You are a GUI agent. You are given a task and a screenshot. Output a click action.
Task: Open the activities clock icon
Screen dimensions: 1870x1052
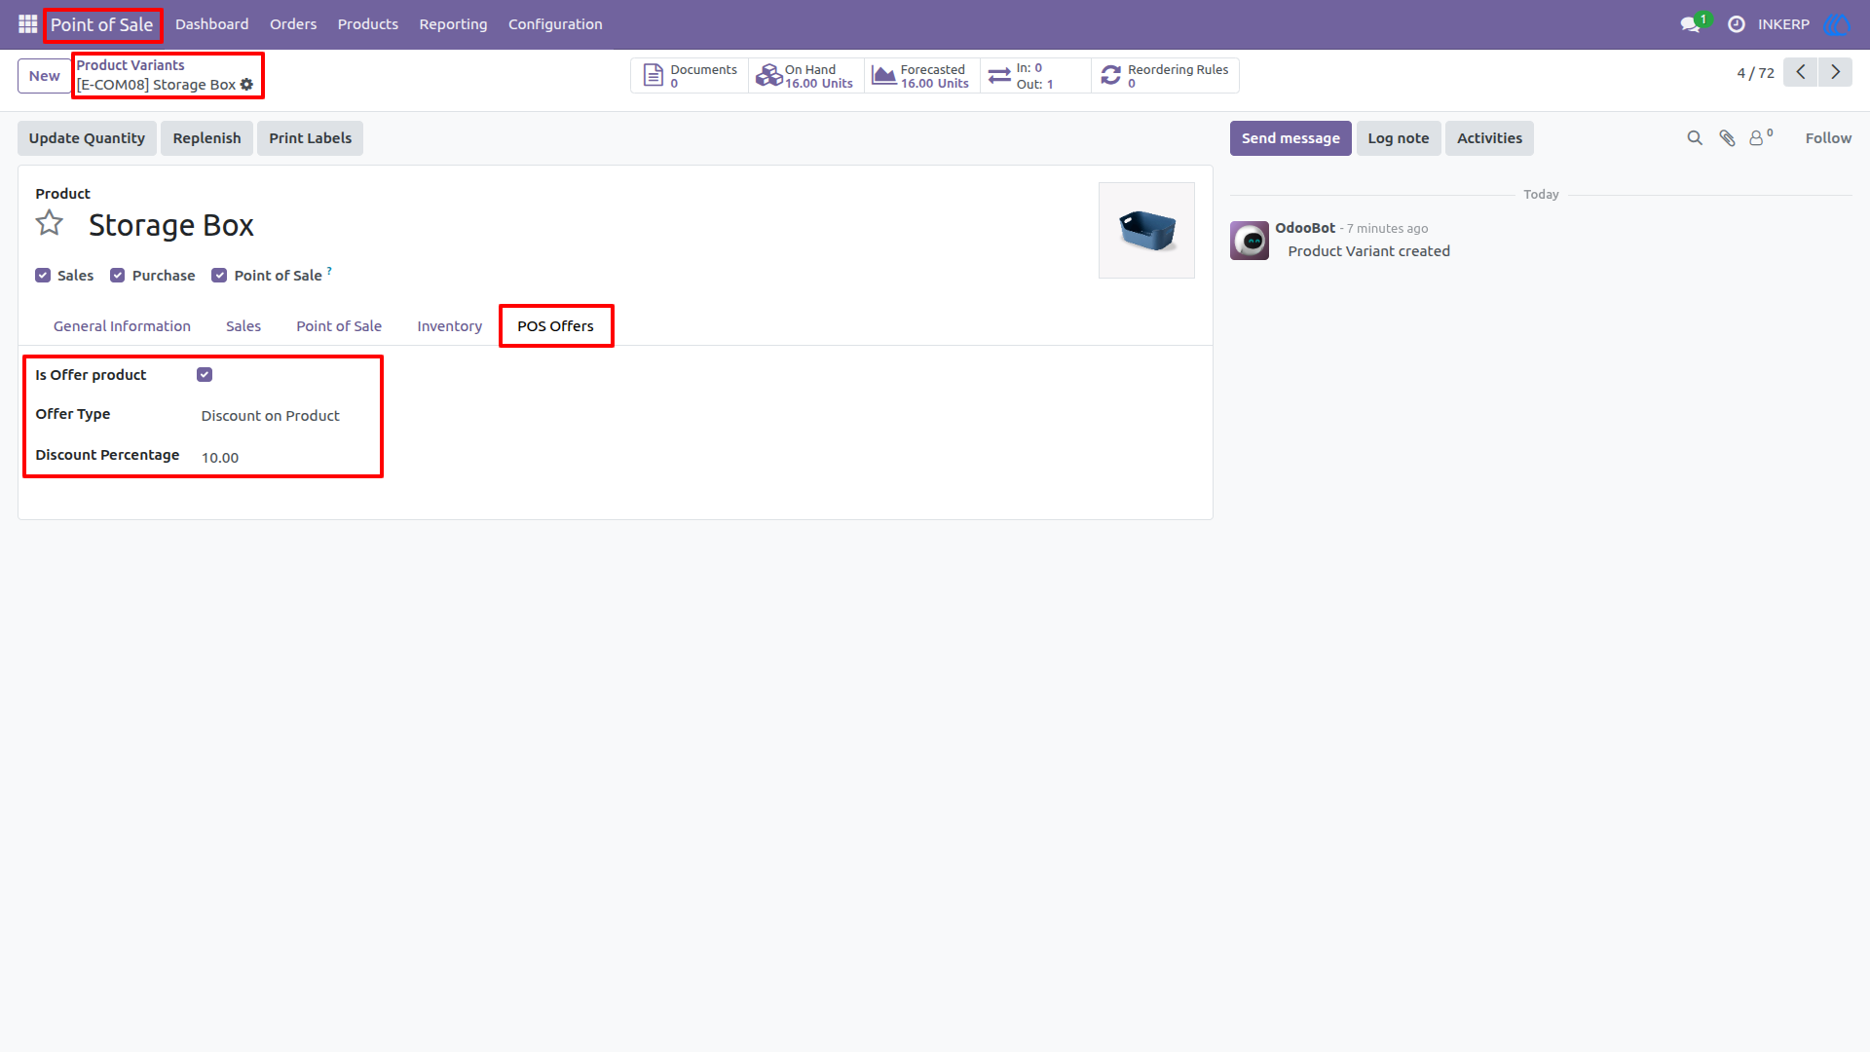[x=1736, y=24]
